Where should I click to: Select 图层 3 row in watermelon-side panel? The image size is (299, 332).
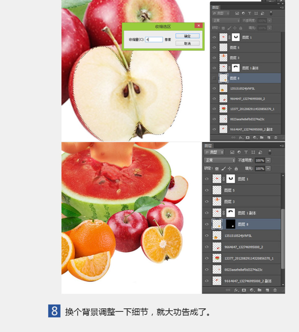click(242, 202)
